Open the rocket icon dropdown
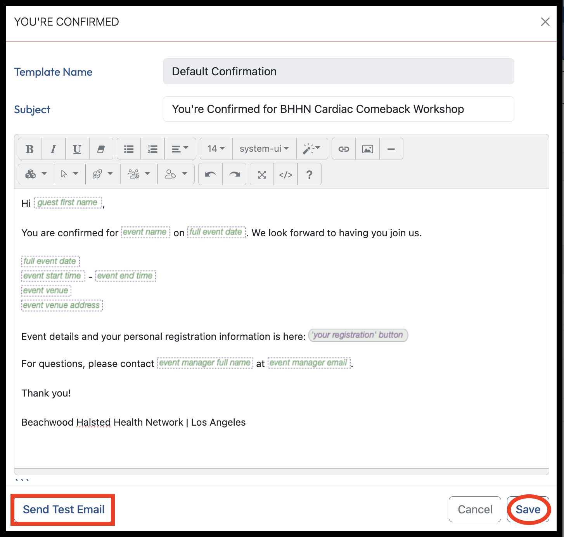The image size is (564, 537). coord(102,174)
